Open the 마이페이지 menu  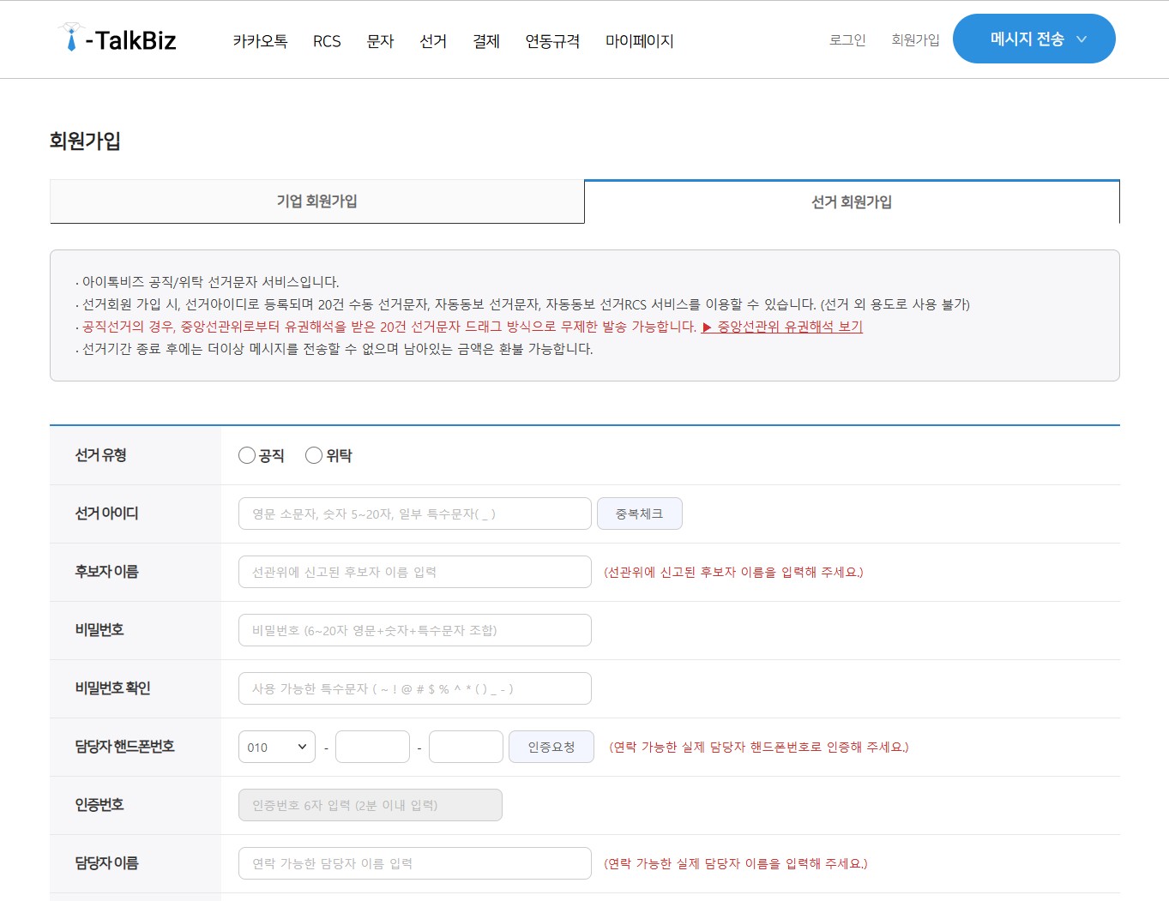[x=639, y=40]
